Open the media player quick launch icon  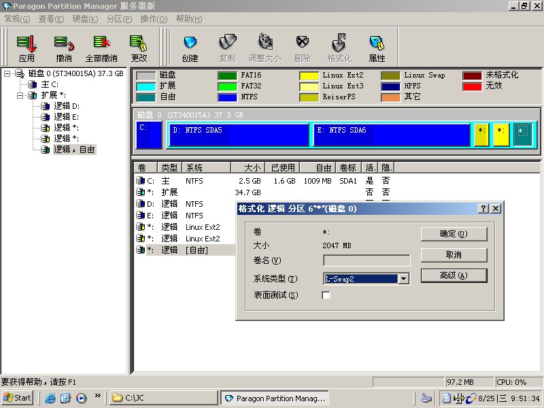tap(82, 398)
